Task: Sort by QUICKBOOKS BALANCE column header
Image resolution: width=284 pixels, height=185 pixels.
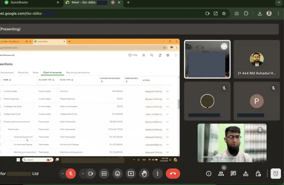Action: click(110, 80)
